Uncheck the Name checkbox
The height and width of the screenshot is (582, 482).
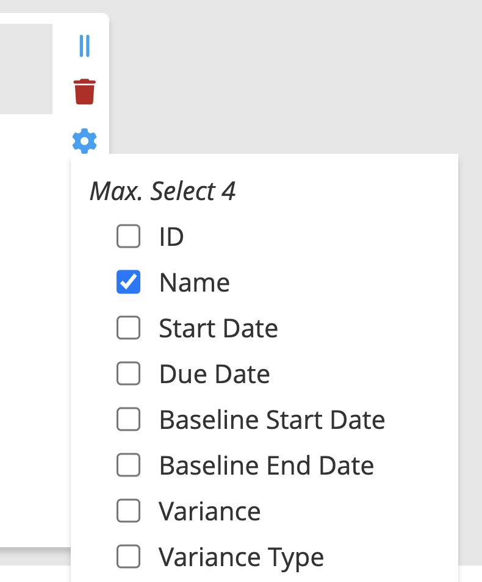(128, 282)
